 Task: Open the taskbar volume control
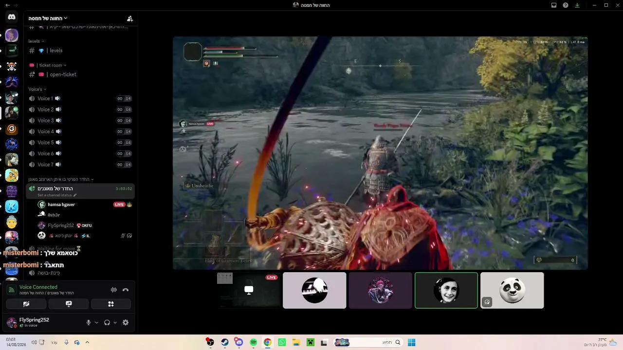coord(34,342)
